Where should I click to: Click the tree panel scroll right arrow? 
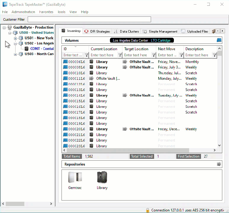[x=51, y=204]
